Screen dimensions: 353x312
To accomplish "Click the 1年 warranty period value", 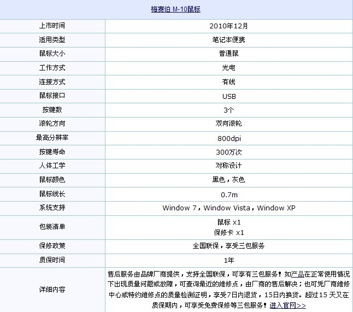I will click(x=228, y=260).
